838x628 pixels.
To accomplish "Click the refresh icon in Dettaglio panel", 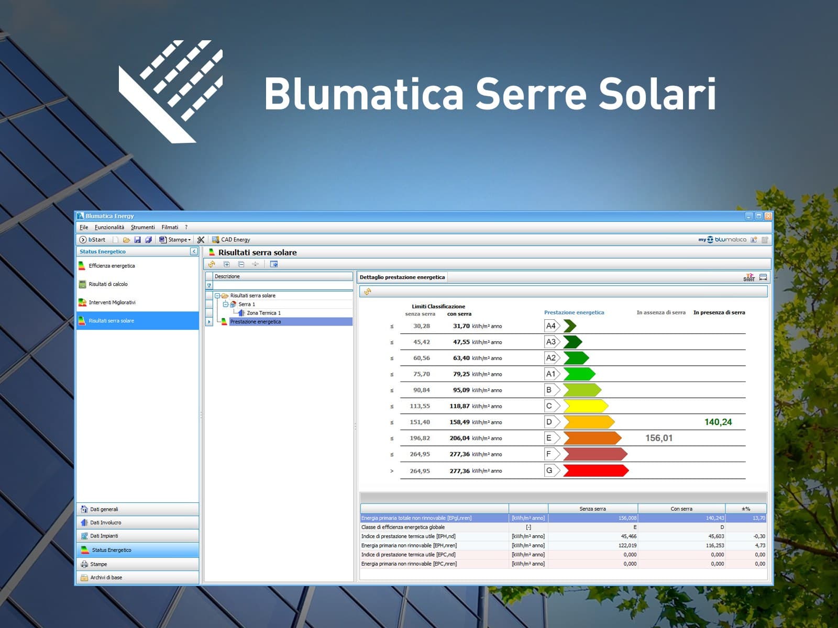I will click(x=368, y=292).
